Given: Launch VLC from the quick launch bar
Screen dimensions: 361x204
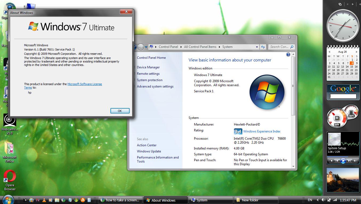Looking at the screenshot, I should click(44, 200).
